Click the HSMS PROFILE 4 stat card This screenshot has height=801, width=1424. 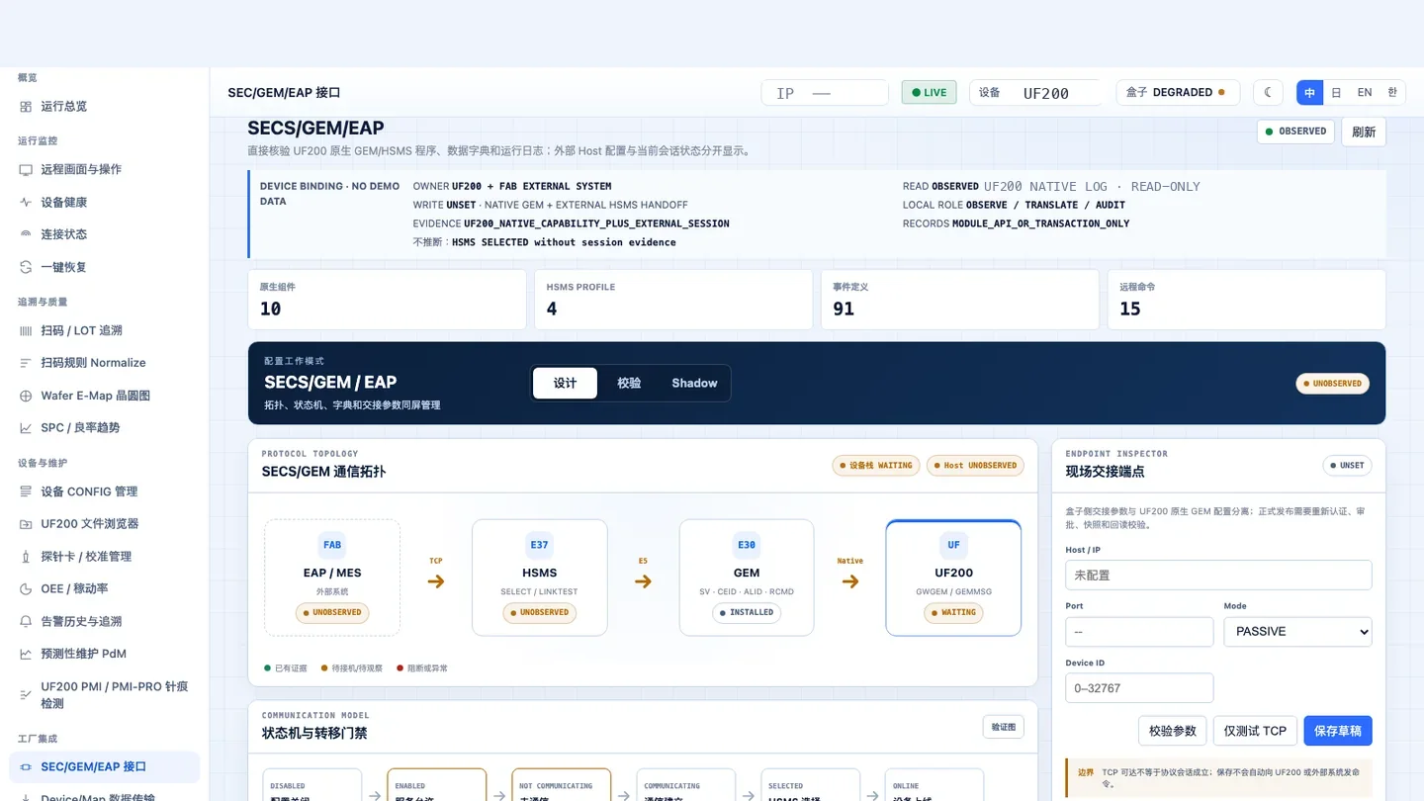pyautogui.click(x=673, y=300)
